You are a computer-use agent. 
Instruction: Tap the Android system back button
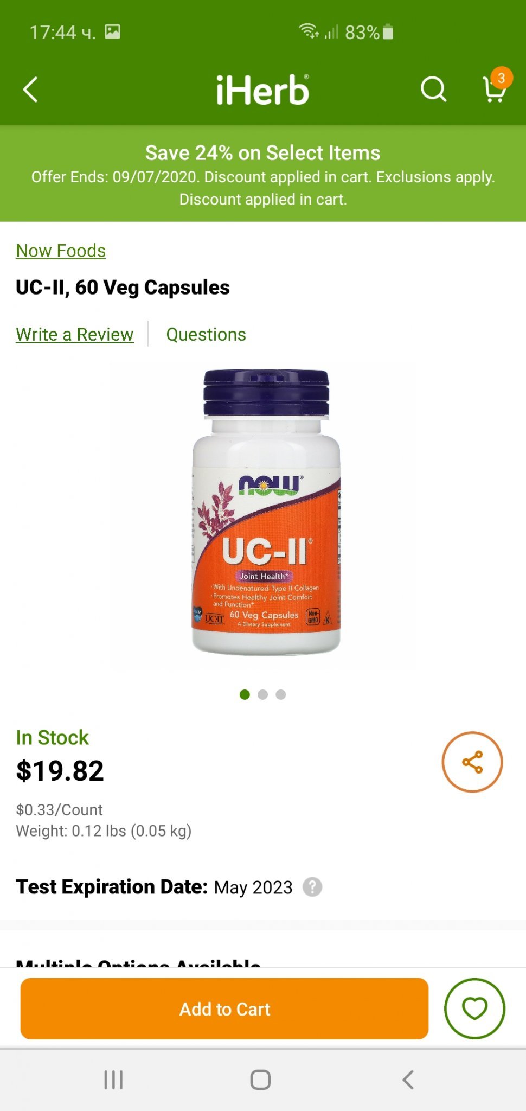pyautogui.click(x=408, y=1080)
